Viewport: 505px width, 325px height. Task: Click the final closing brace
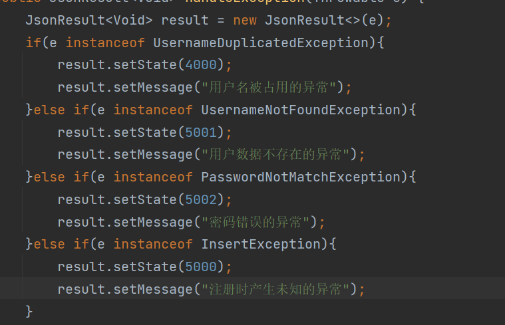point(29,312)
